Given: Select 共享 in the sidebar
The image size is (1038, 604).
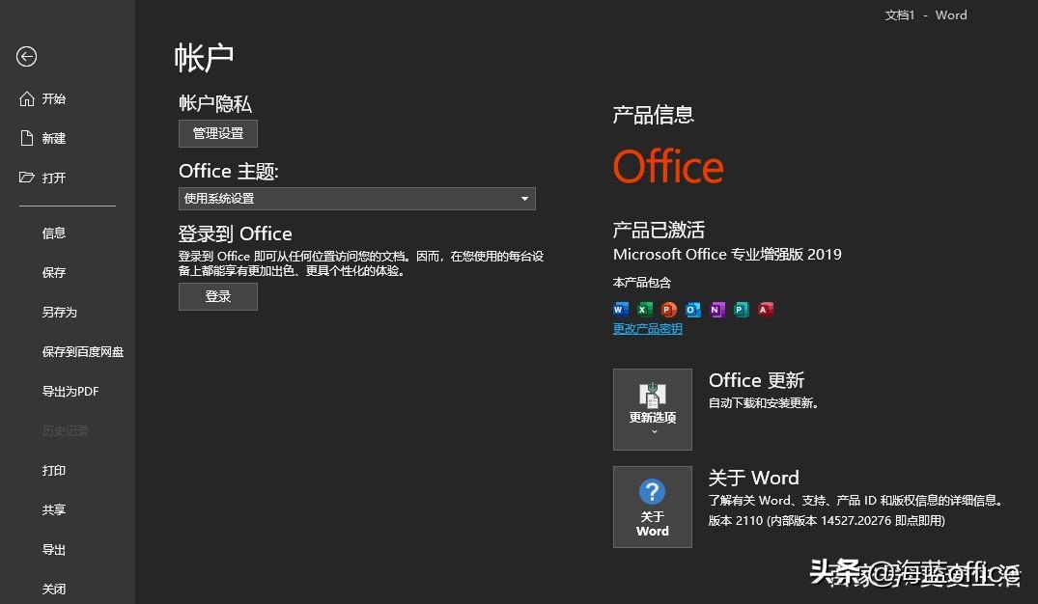Looking at the screenshot, I should [x=54, y=510].
